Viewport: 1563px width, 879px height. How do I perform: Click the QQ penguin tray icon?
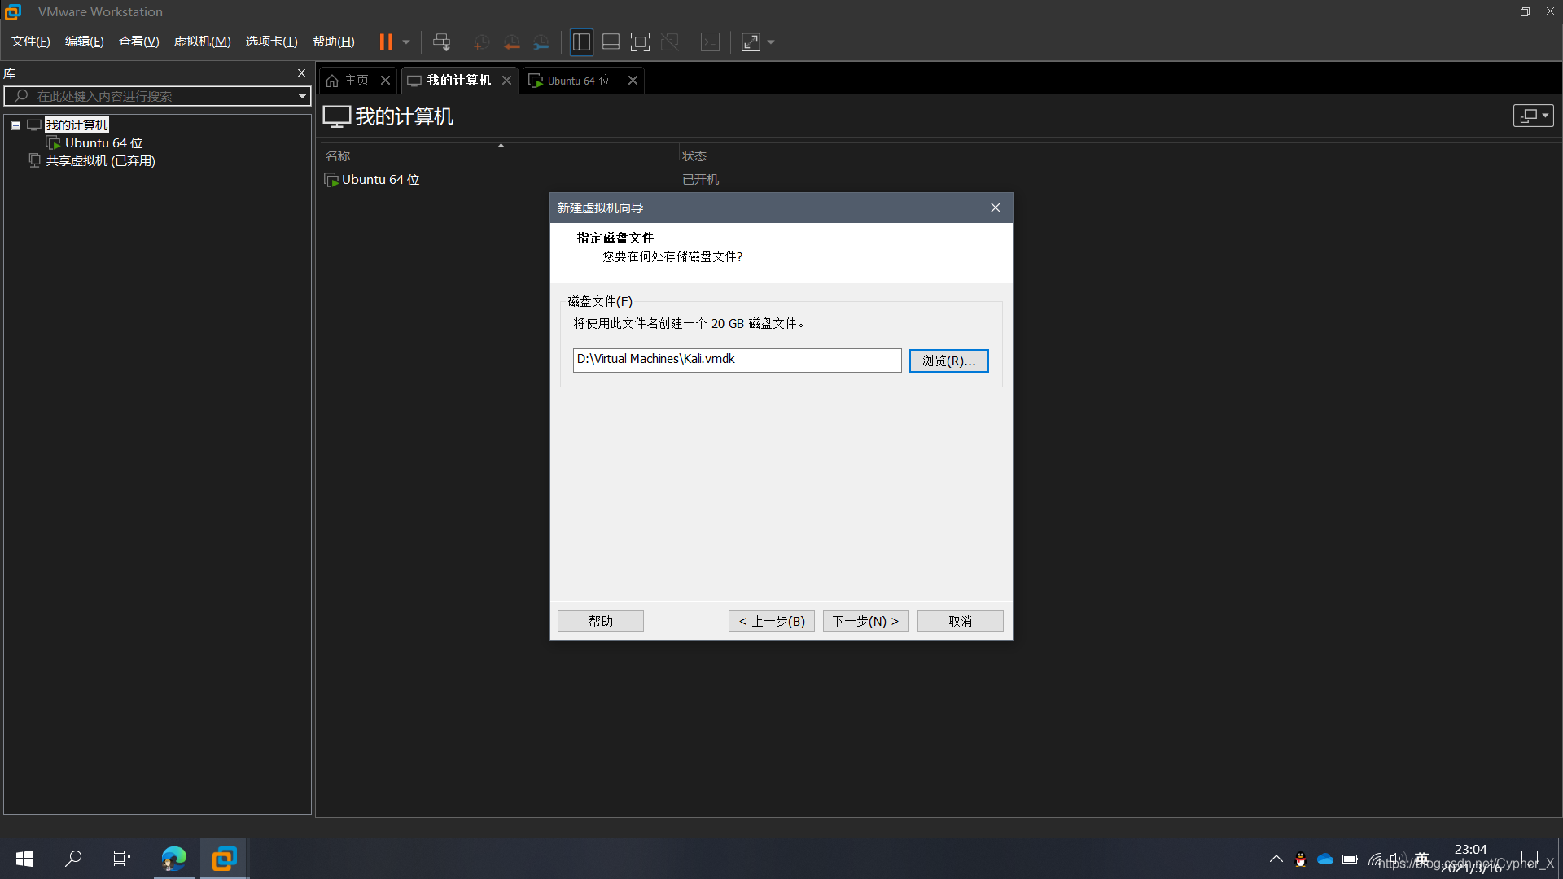pos(1301,859)
